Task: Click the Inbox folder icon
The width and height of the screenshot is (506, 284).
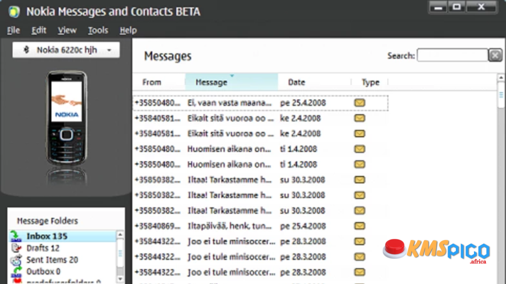Action: click(16, 236)
